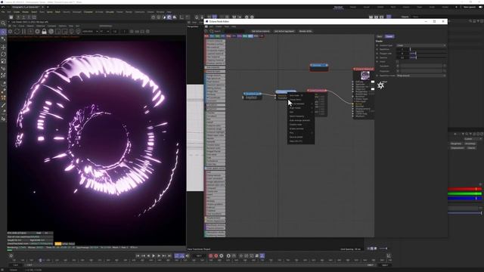Image resolution: width=484 pixels, height=272 pixels.
Task: Click Get active material button
Action: [260, 31]
